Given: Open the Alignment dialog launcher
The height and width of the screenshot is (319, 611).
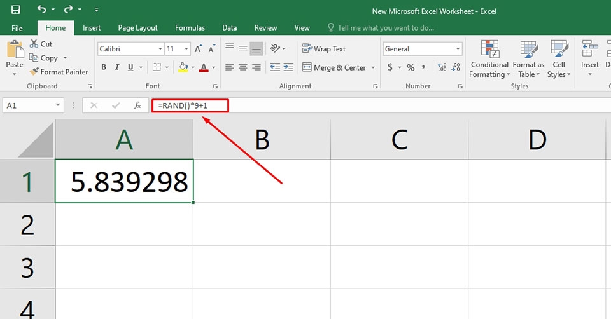Looking at the screenshot, I should (x=376, y=86).
